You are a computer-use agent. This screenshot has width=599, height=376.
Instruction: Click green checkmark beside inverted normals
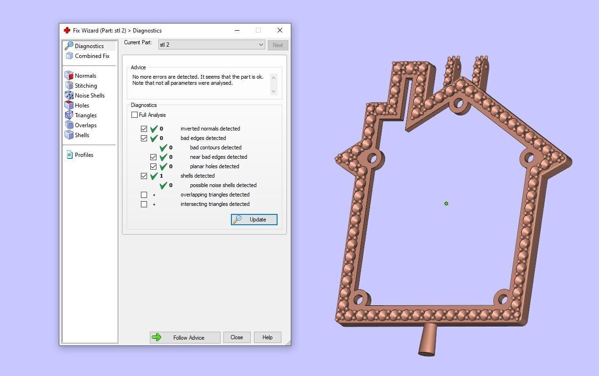tap(154, 129)
